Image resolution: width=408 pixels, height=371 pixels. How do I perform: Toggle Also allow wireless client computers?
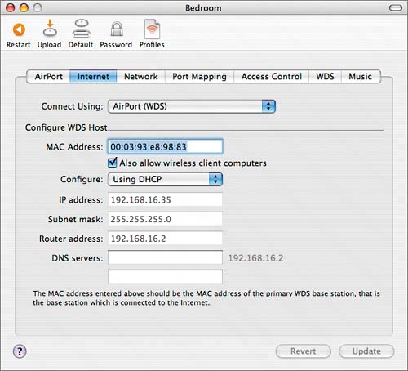click(x=113, y=163)
